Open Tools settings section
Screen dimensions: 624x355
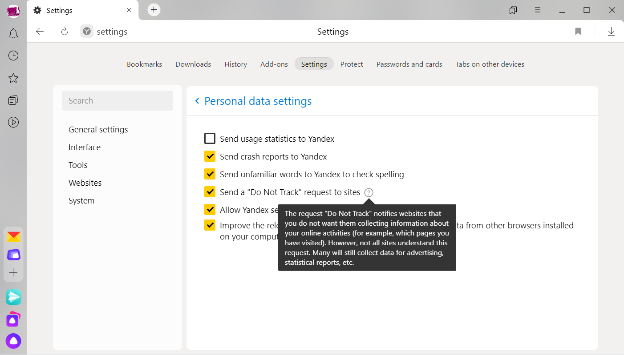(78, 165)
